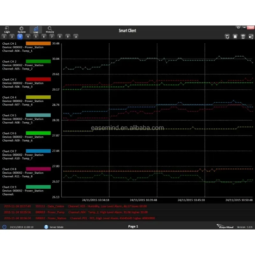Switch to page tab 1

point(4,37)
